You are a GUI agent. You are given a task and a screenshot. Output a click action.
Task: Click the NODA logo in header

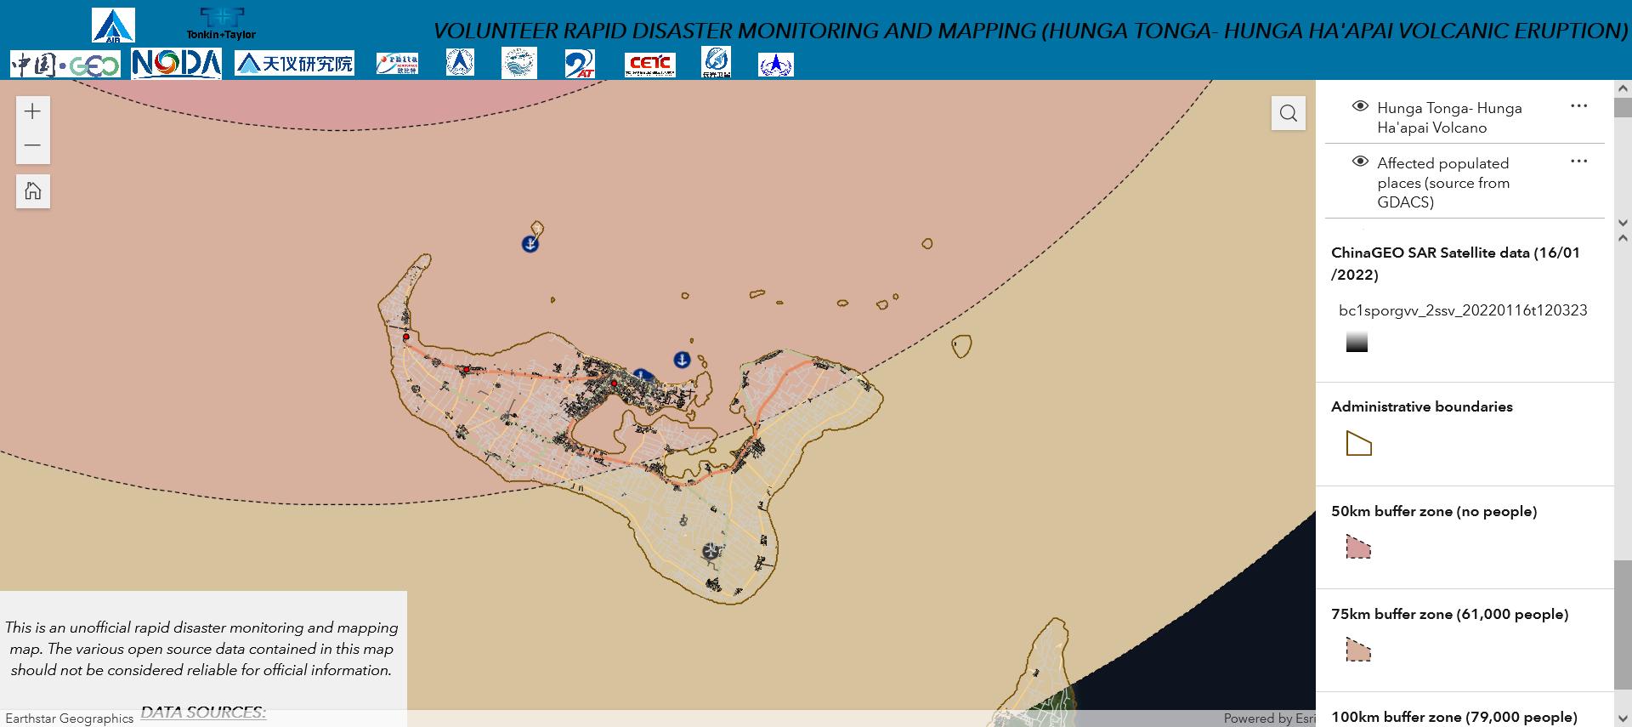click(177, 64)
